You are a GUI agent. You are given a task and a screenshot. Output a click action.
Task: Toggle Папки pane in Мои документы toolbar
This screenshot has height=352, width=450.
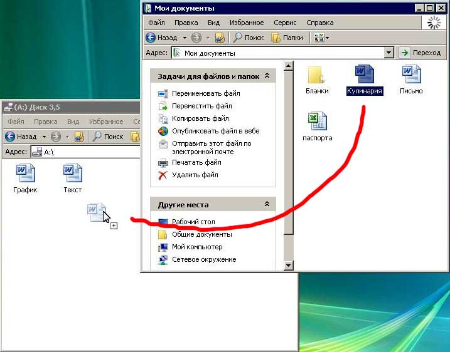tap(287, 38)
